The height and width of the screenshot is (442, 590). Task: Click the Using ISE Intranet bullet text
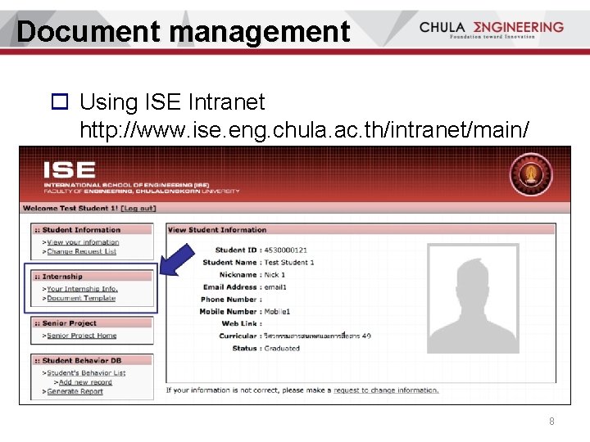[x=172, y=101]
